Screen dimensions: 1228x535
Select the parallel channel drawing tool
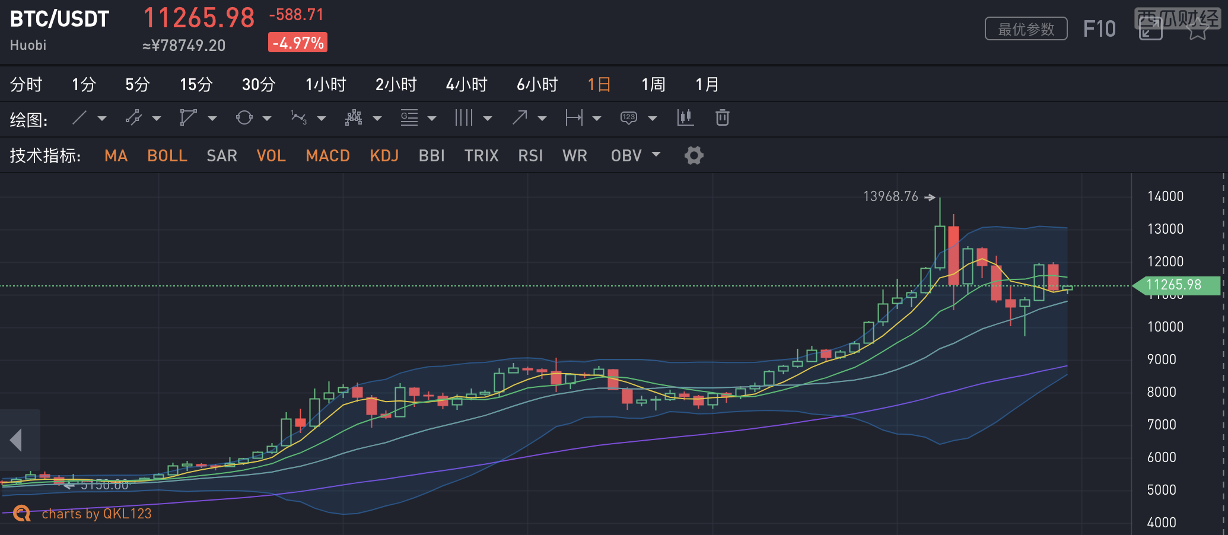tap(133, 117)
